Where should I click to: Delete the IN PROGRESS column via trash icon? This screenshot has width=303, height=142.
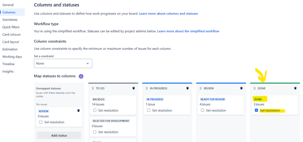tap(187, 88)
